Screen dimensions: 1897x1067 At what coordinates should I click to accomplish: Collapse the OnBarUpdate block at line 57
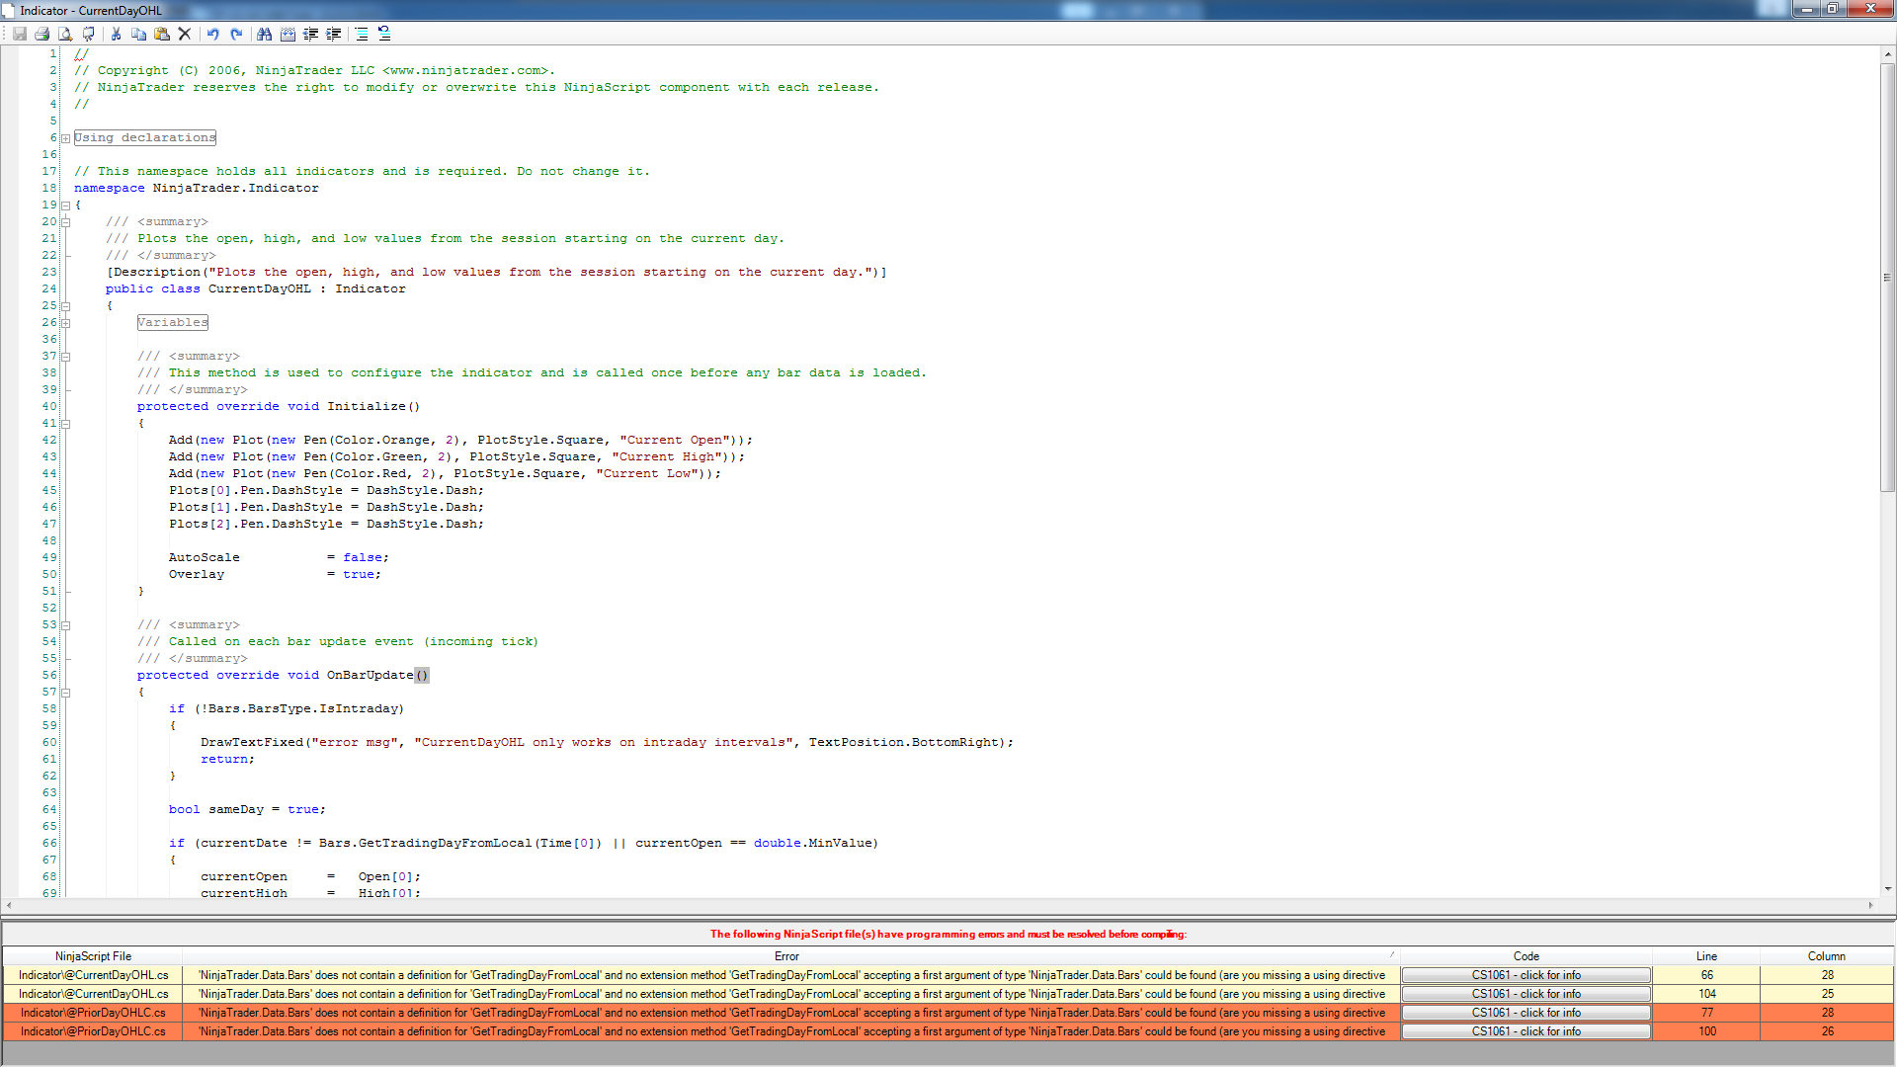tap(66, 693)
